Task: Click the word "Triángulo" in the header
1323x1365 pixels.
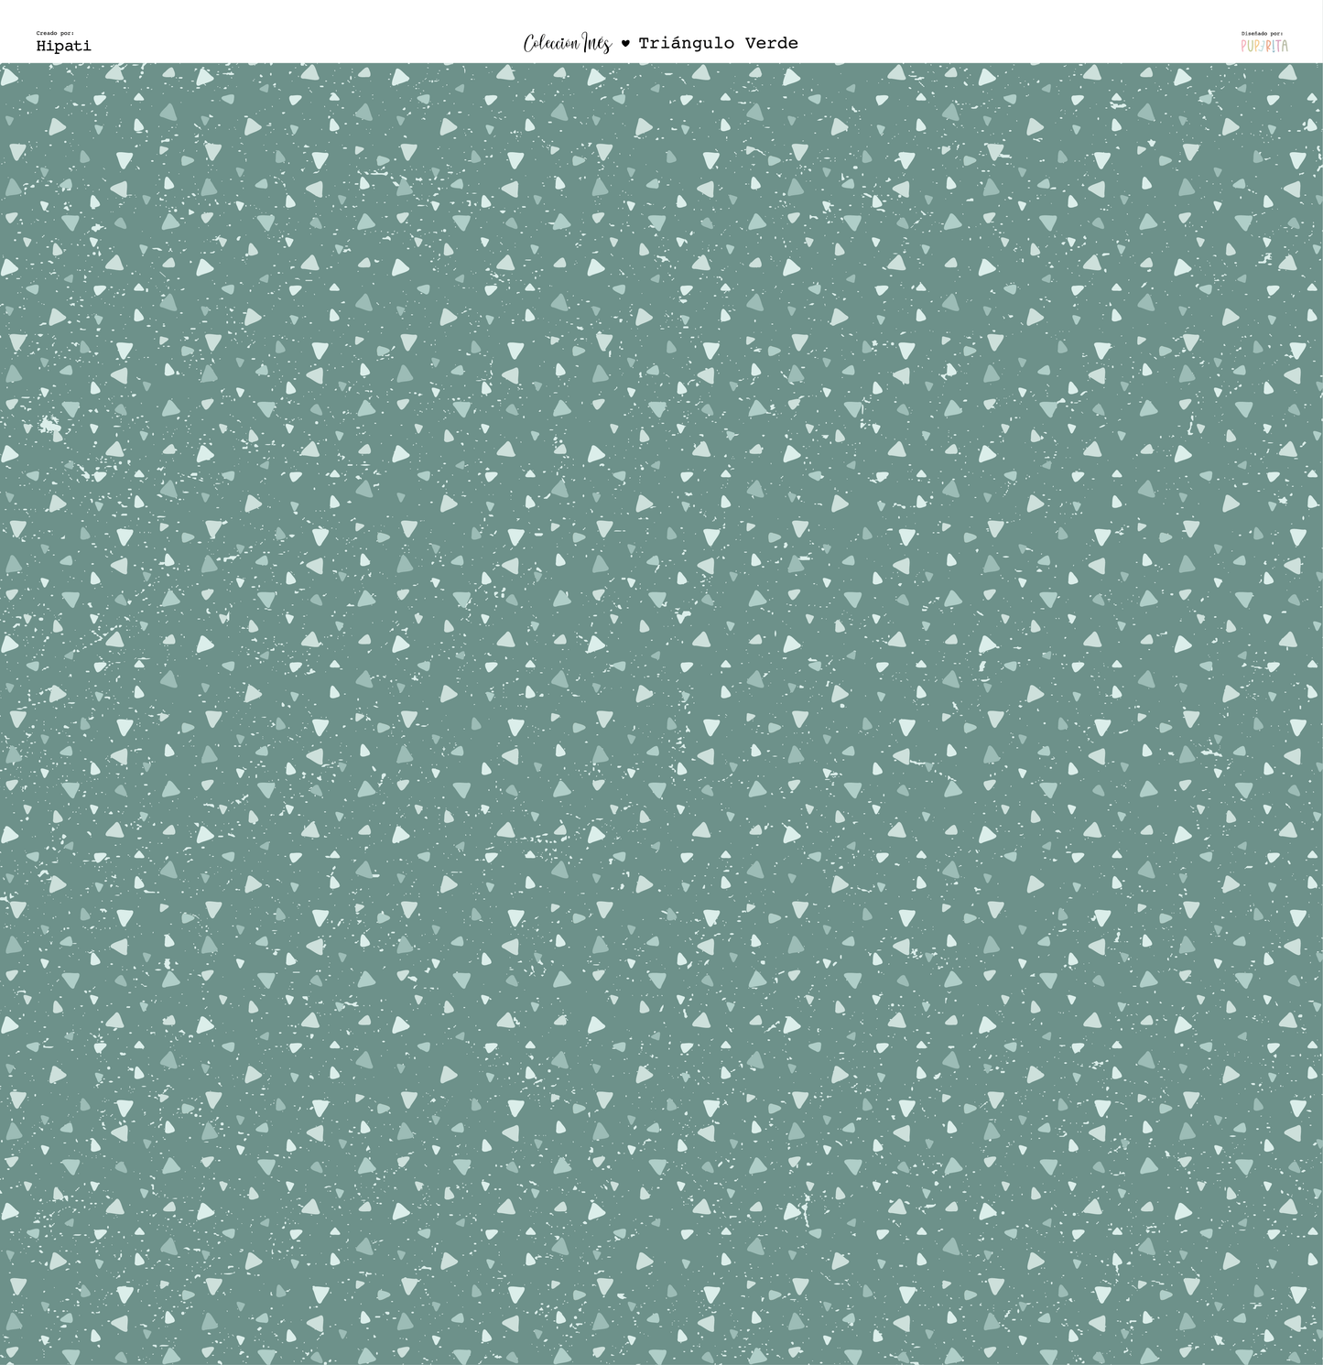Action: tap(687, 43)
